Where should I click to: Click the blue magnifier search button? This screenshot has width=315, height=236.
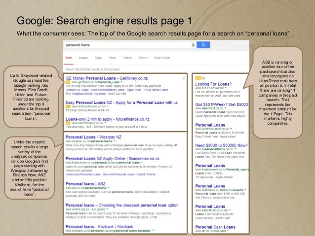(203, 45)
